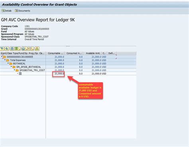This screenshot has height=147, width=189.
Task: Click the hierarchy icon at toolbar end
Action: tap(37, 49)
